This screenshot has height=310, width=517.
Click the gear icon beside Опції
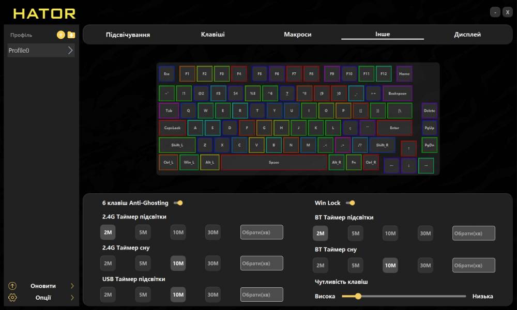click(13, 298)
